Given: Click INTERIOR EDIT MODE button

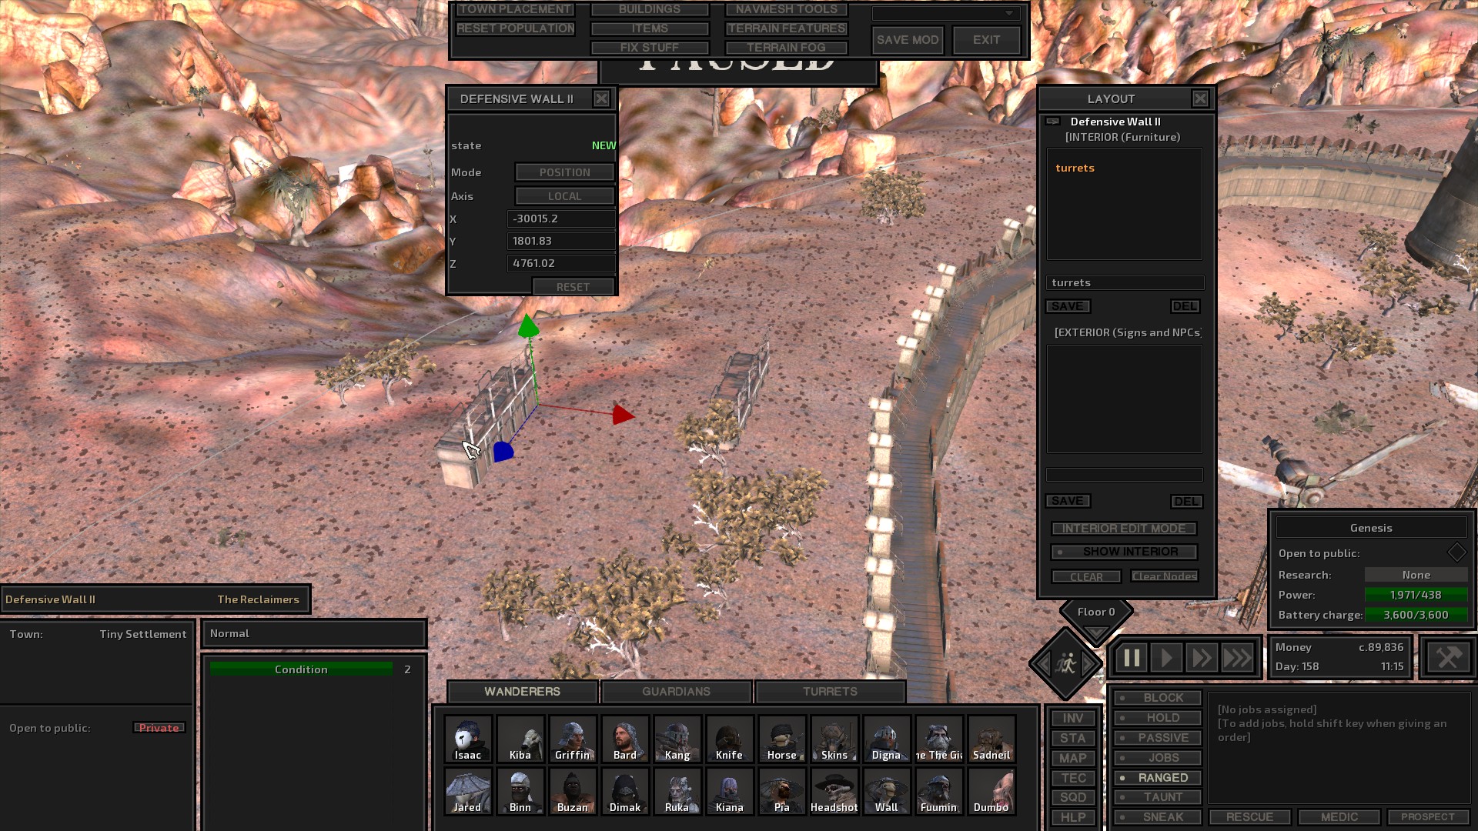Looking at the screenshot, I should [1124, 529].
